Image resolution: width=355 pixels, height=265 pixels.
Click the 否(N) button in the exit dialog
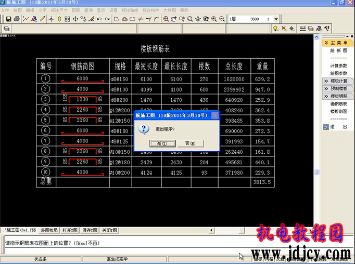[x=187, y=143]
